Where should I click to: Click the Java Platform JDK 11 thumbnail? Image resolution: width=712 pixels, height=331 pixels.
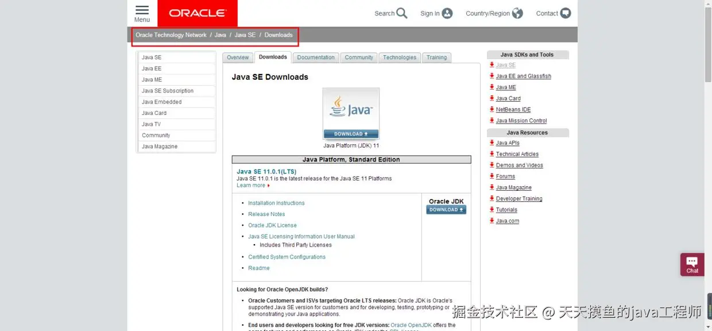[x=351, y=114]
